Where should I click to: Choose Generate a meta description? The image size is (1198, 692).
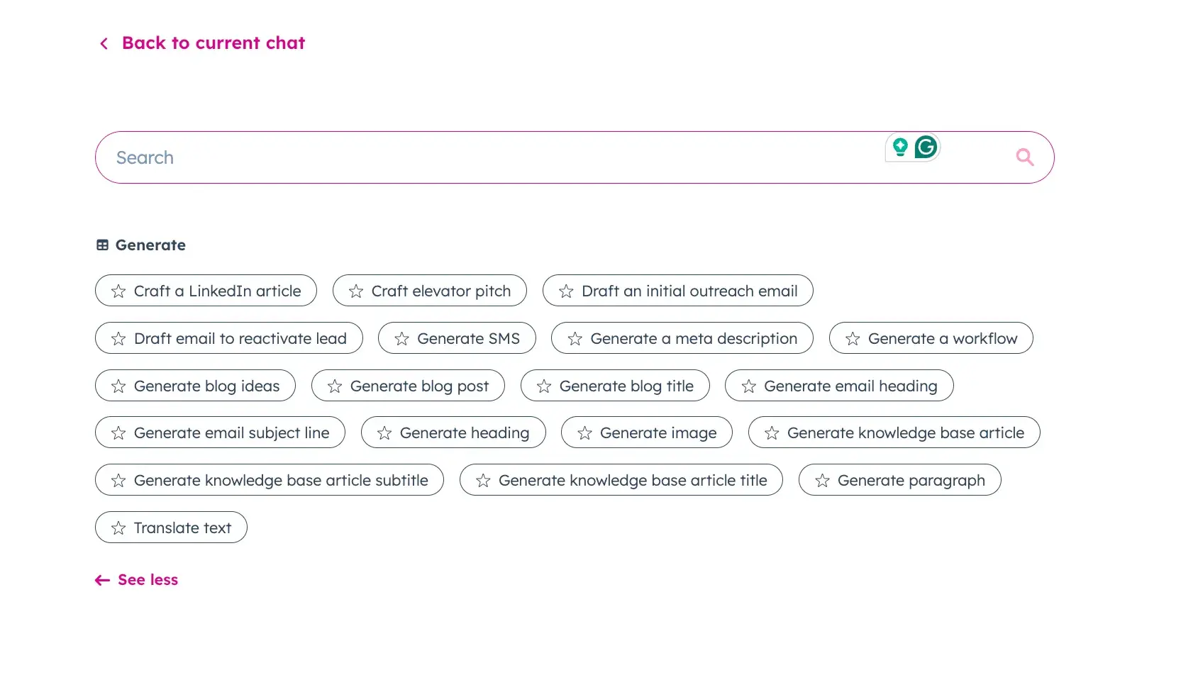click(x=693, y=339)
